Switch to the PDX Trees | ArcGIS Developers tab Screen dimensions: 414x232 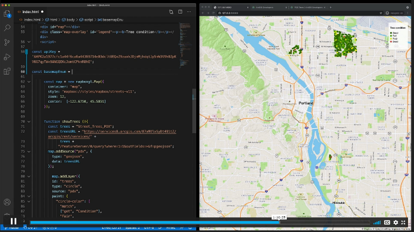tap(307, 8)
